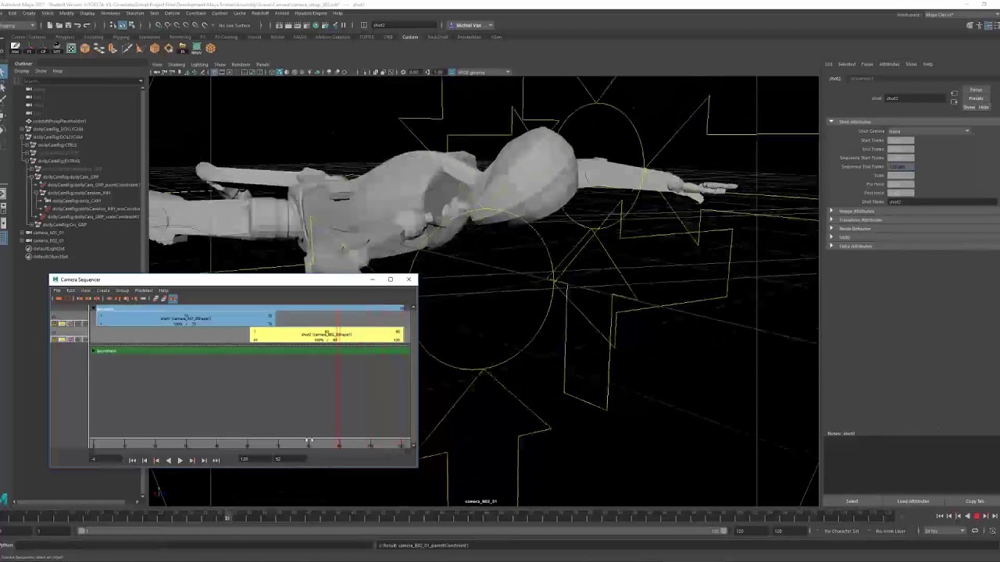This screenshot has width=1000, height=562.
Task: Select the yellow shot2 clip in sequencer
Action: point(327,334)
